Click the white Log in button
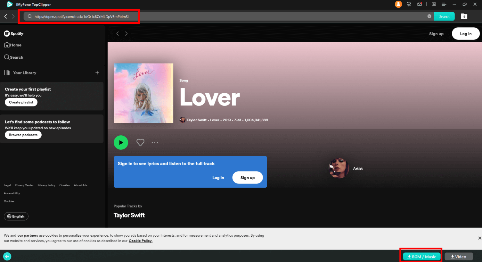Screen dimensions: 482x262 click(466, 34)
